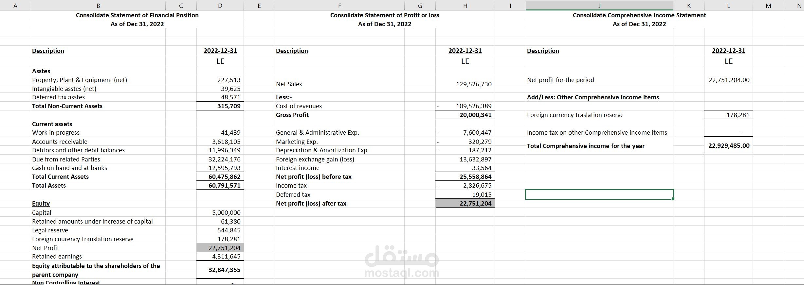Click Current assets heading
This screenshot has height=285, width=804.
[52, 124]
